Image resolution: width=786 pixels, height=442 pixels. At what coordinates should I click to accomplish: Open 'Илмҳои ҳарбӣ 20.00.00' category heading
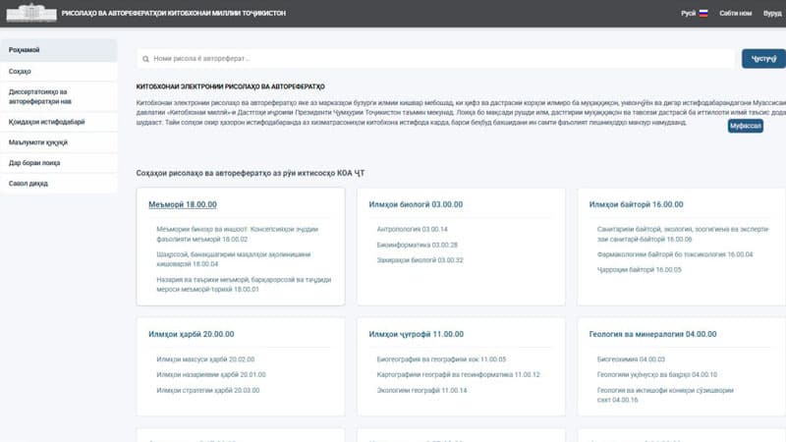191,334
